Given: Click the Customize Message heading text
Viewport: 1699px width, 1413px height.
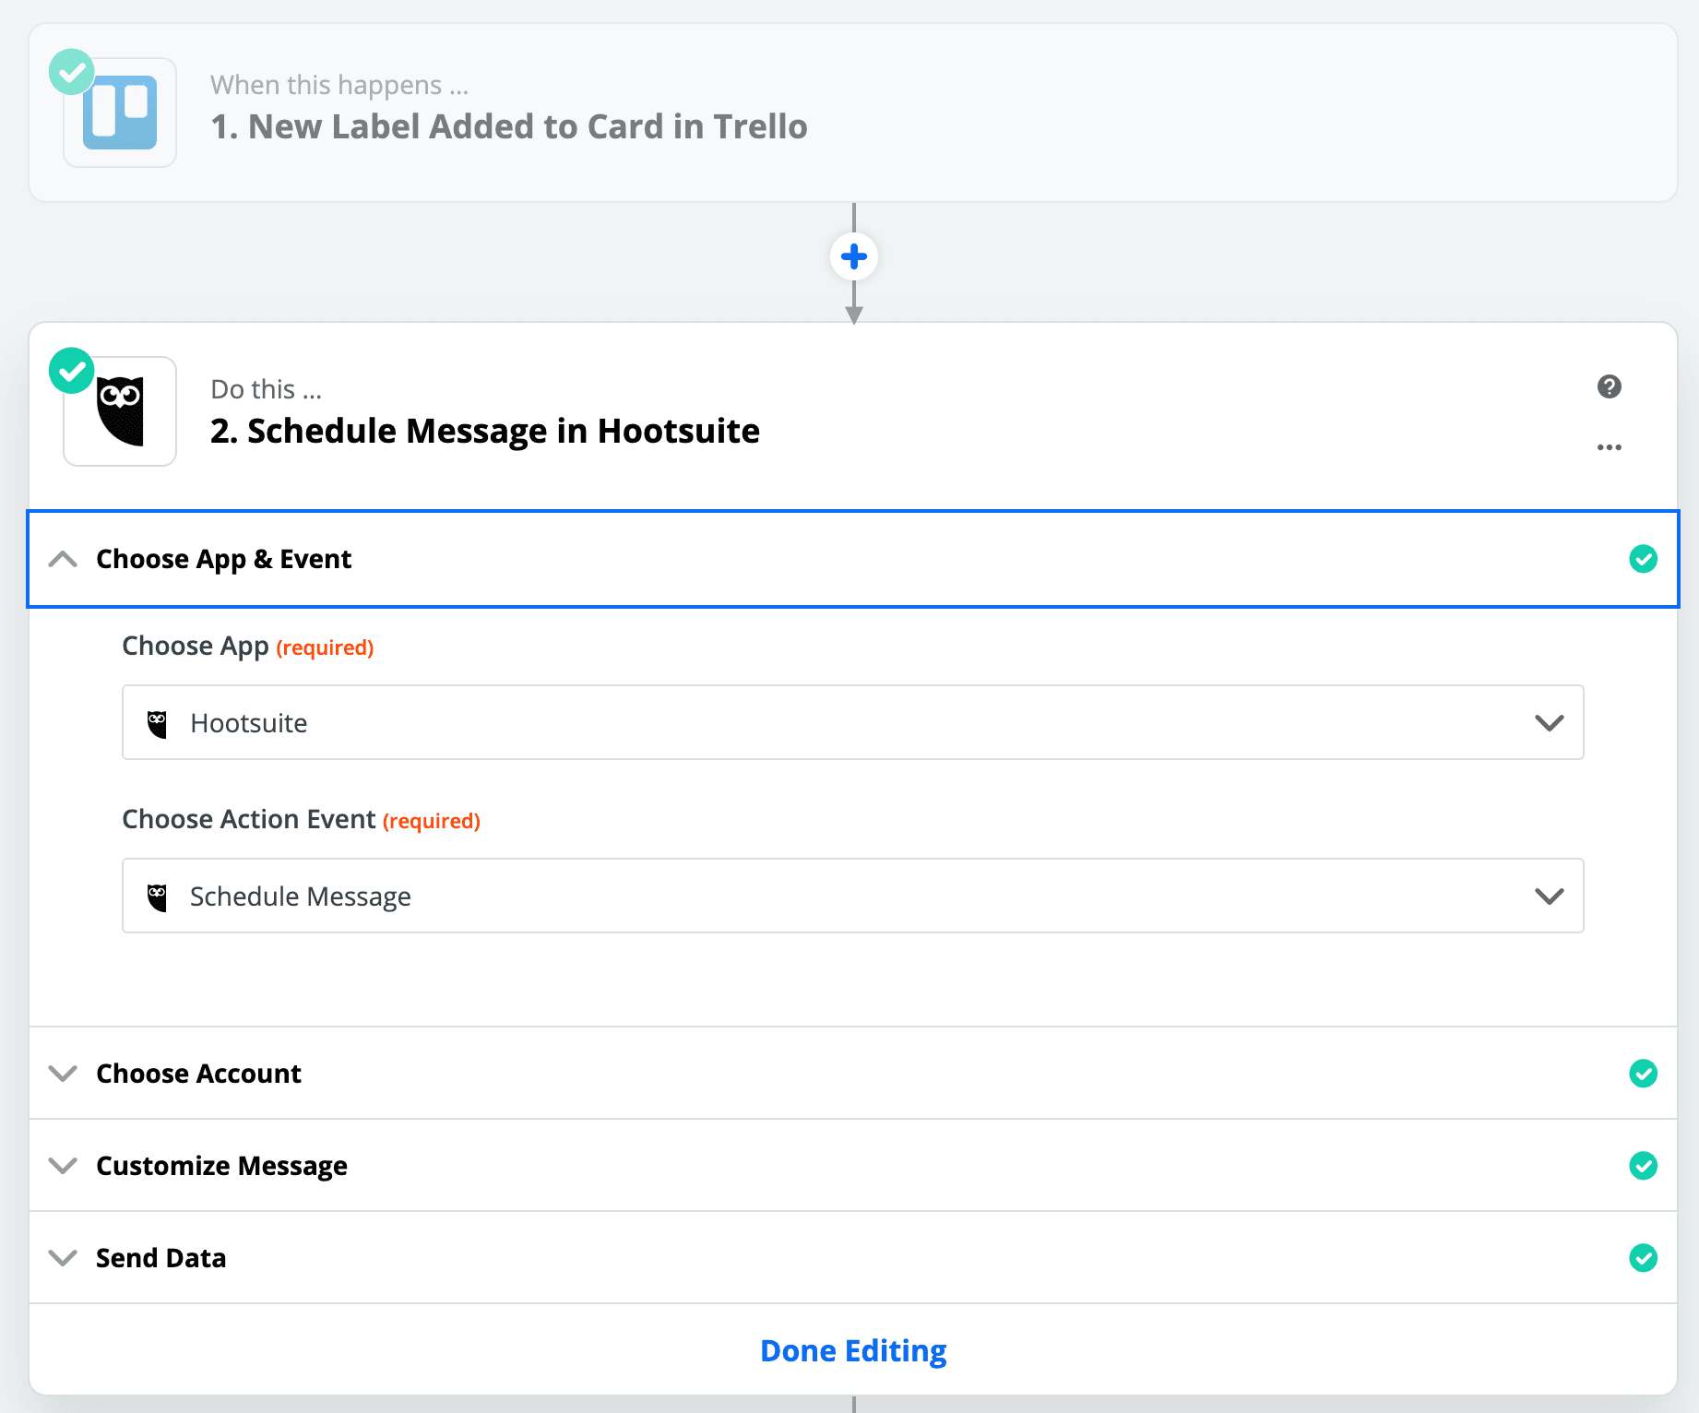Looking at the screenshot, I should pyautogui.click(x=221, y=1166).
